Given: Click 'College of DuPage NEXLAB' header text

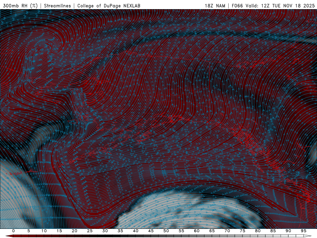Looking at the screenshot, I should pos(109,6).
